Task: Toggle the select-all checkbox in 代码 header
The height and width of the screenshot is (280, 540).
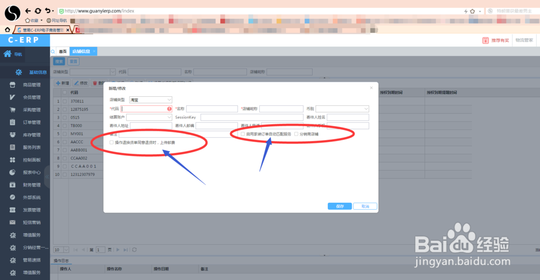Action: click(64, 92)
